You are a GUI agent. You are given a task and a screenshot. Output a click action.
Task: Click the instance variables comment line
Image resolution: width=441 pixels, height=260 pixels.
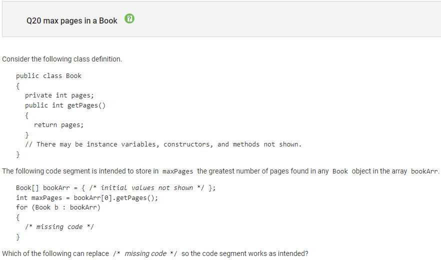pos(163,144)
